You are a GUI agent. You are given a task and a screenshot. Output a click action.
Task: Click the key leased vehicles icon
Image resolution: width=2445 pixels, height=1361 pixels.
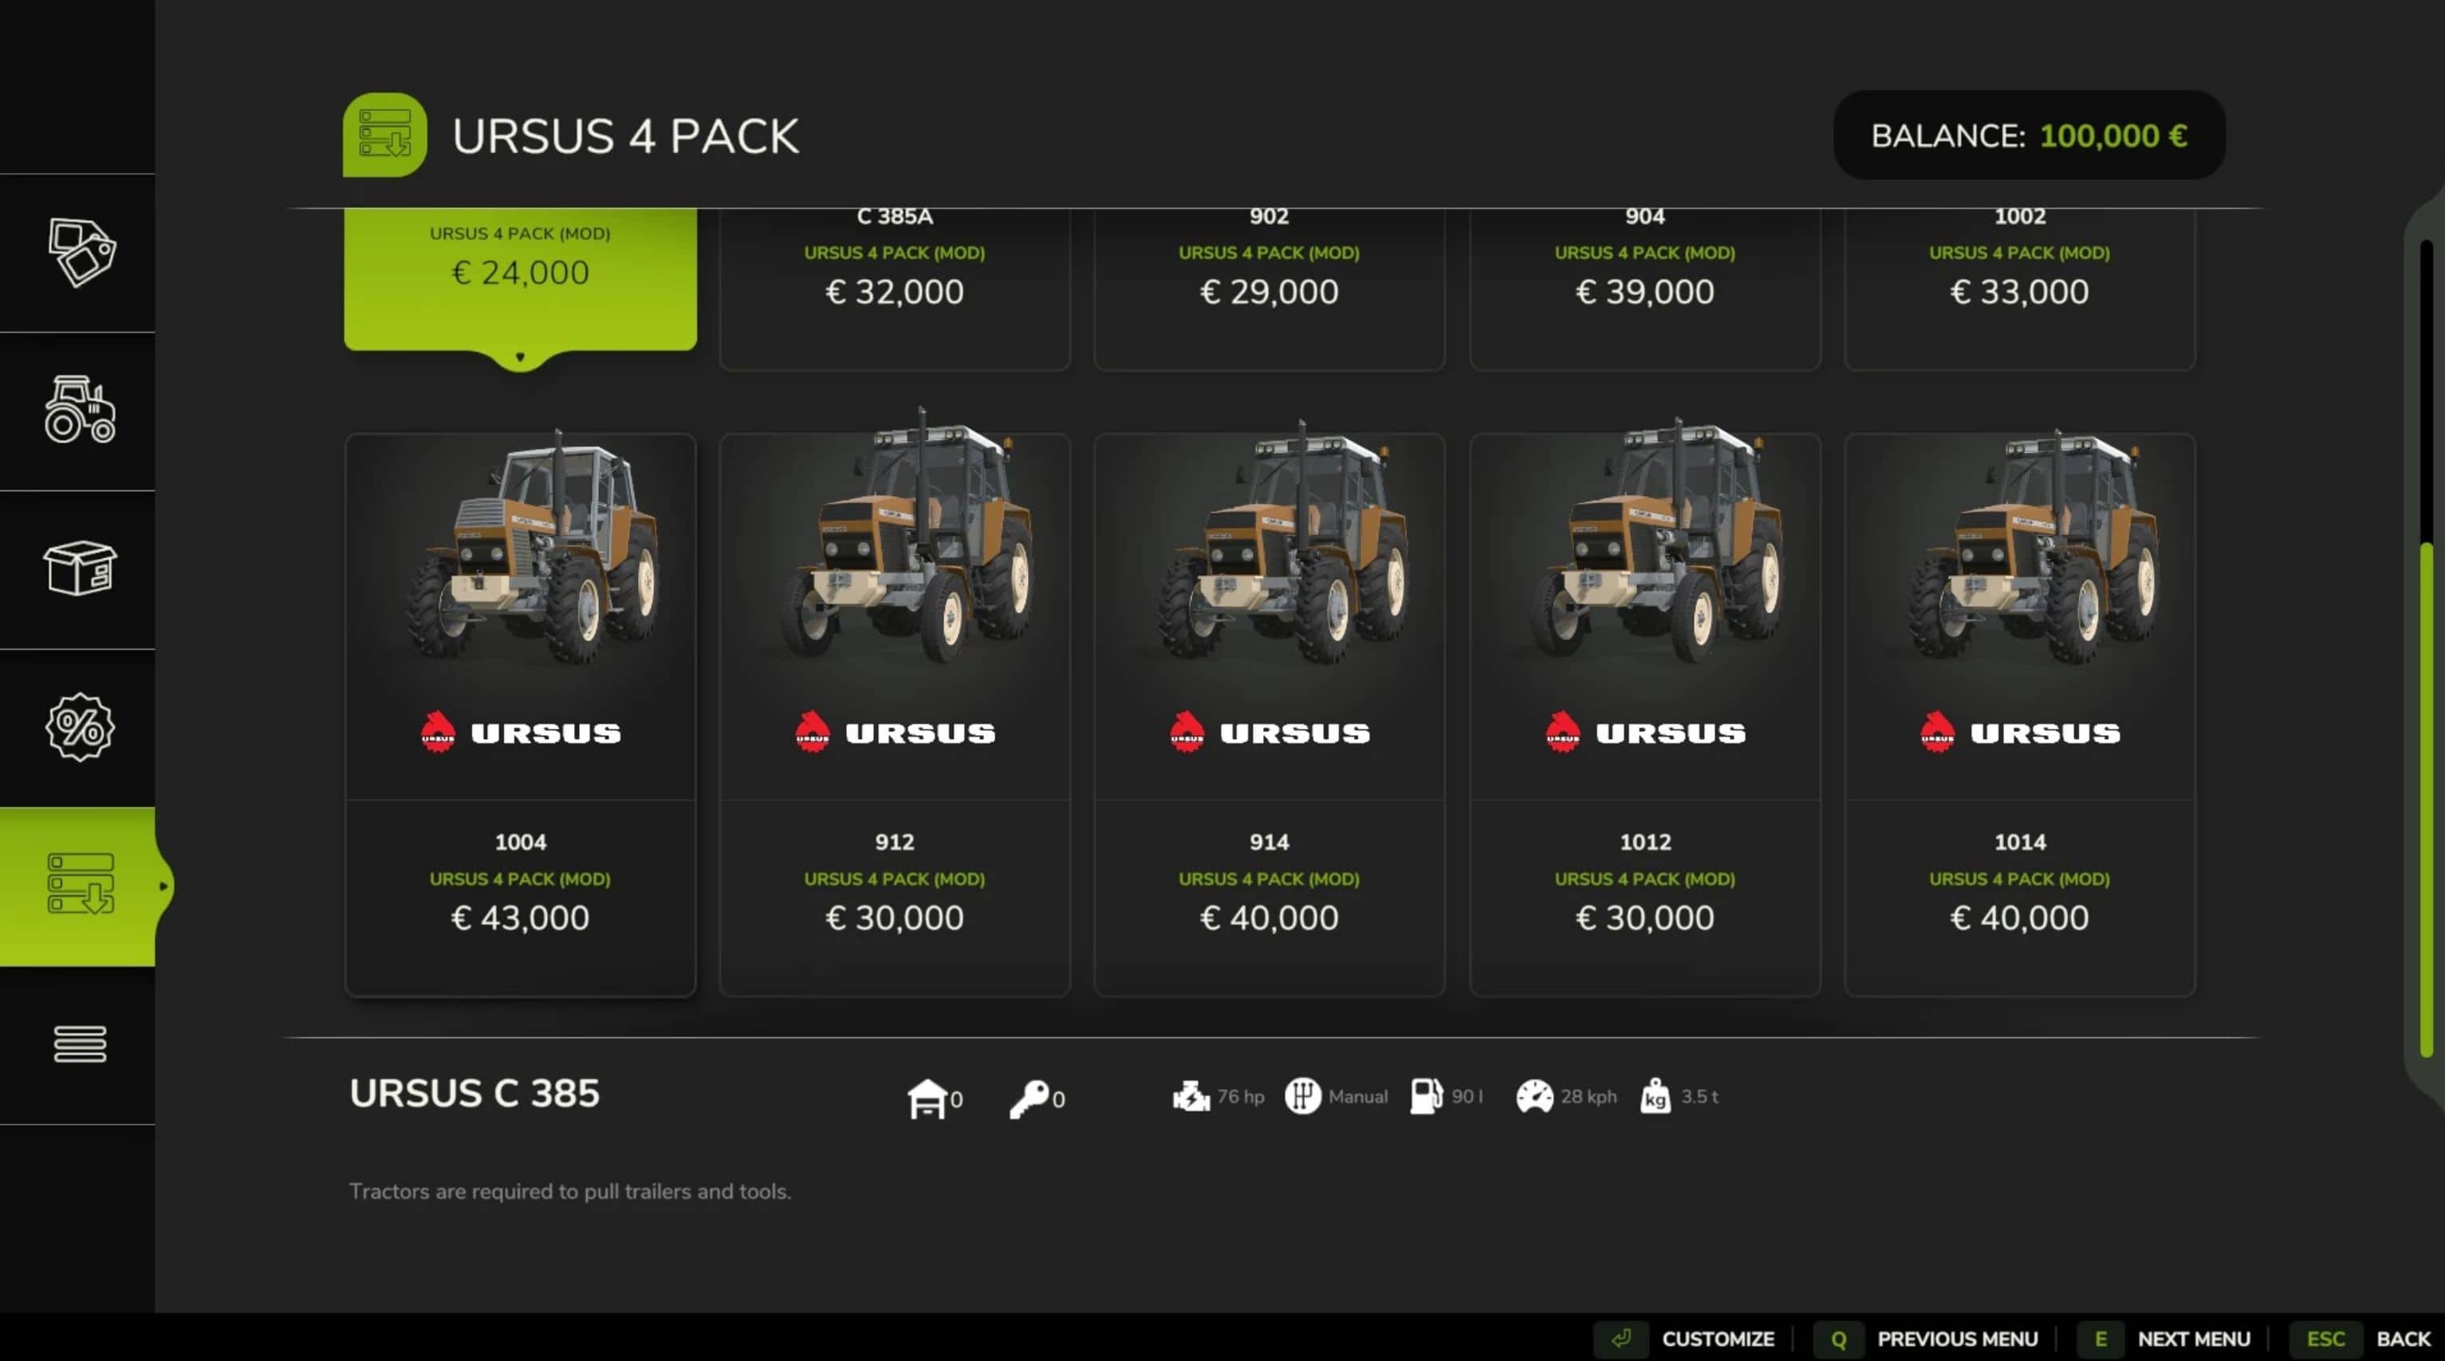[x=1029, y=1098]
